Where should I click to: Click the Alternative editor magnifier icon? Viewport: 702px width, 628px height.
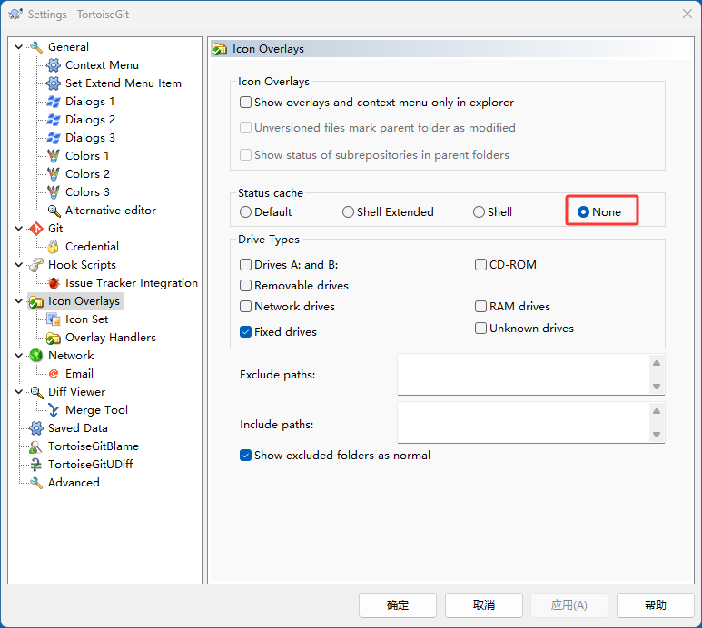coord(54,211)
